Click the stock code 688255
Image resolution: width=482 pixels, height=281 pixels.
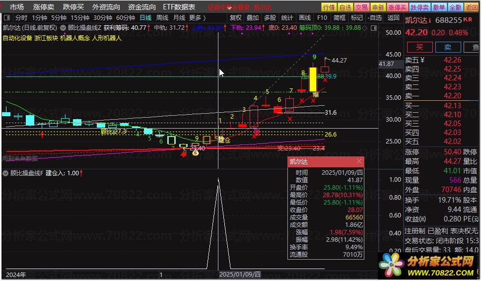coord(449,20)
